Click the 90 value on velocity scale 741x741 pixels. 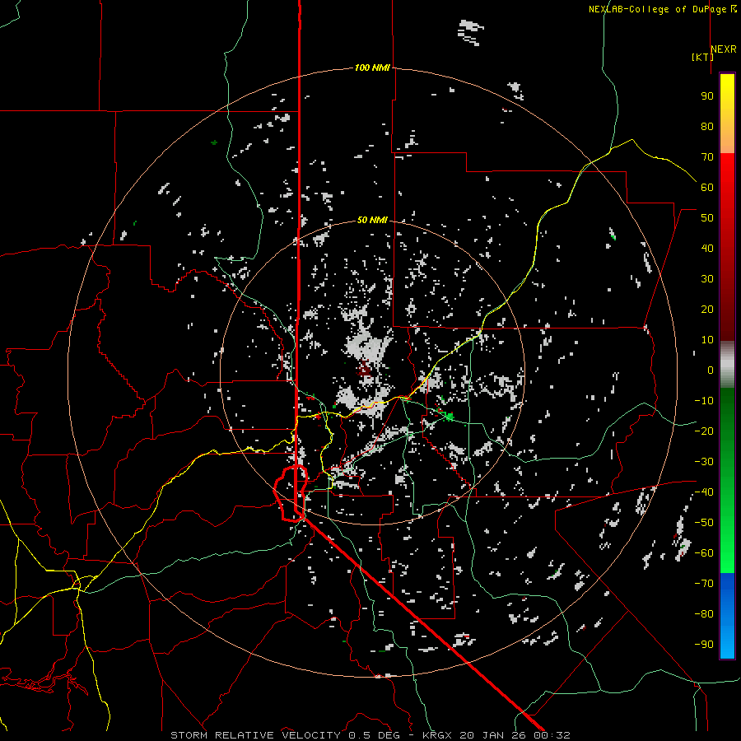pos(707,96)
